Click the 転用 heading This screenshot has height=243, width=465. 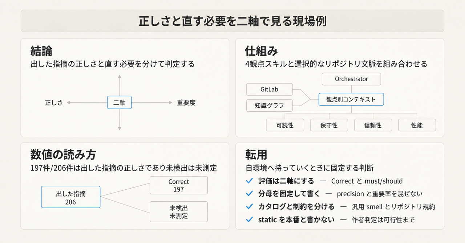click(x=256, y=155)
